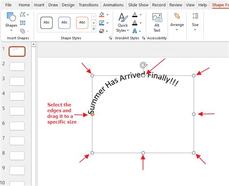Apply the orange outline Abc shape style
Image resolution: width=229 pixels, height=186 pixels.
[82, 23]
